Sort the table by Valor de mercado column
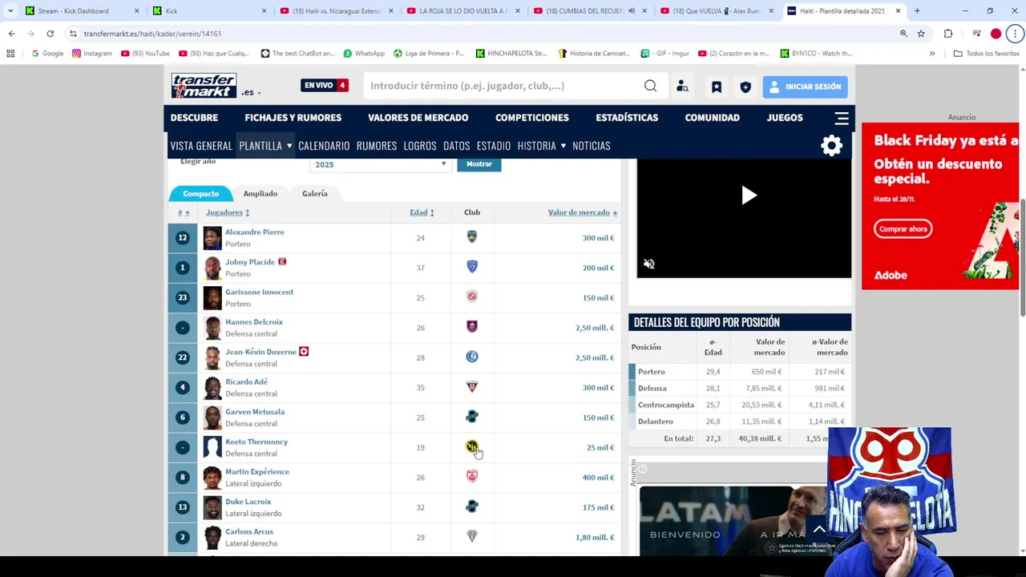The width and height of the screenshot is (1026, 577). (583, 212)
